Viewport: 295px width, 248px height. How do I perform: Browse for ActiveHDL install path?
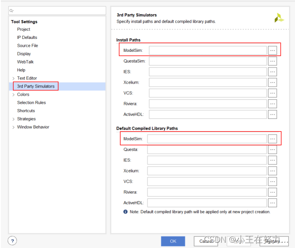coord(272,114)
